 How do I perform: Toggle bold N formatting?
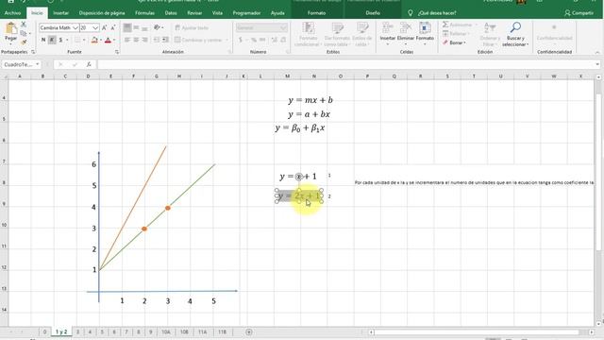tap(43, 40)
